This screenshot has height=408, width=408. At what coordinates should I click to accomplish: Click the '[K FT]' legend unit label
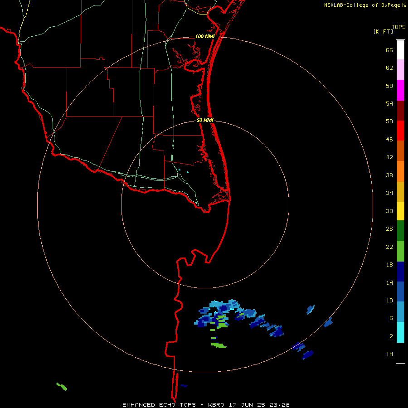(383, 31)
